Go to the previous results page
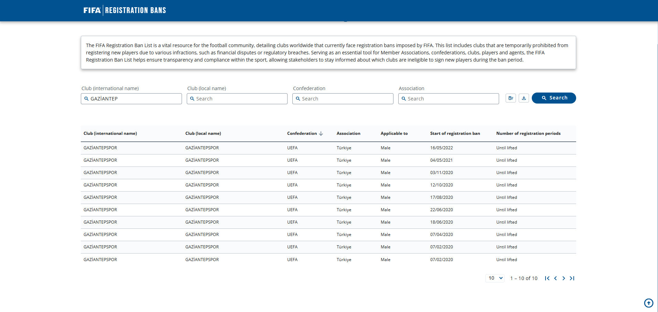This screenshot has width=658, height=312. (555, 278)
